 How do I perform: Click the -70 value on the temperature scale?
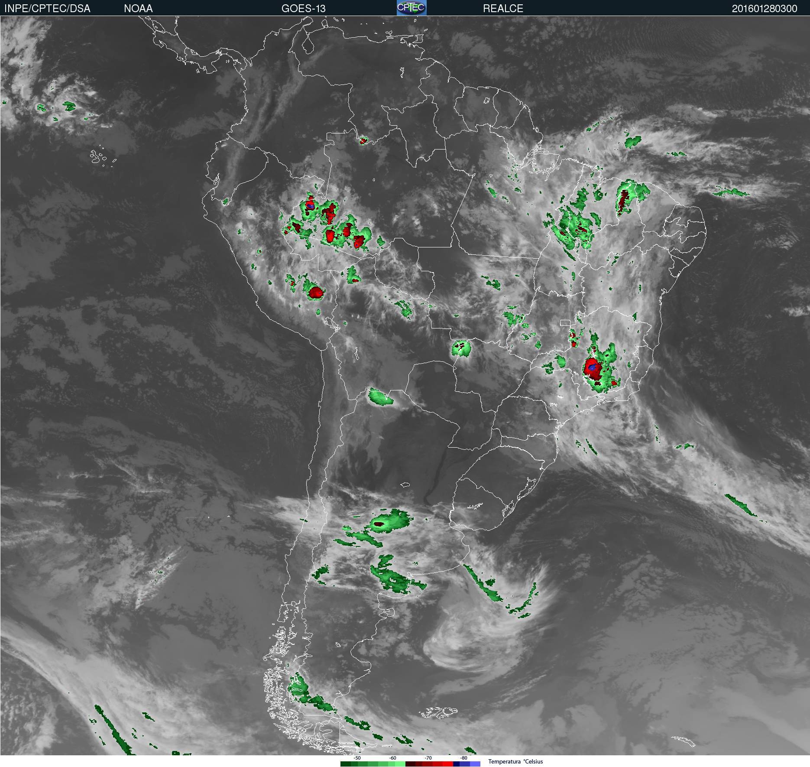(x=428, y=758)
